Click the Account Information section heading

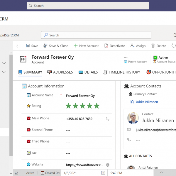[x=46, y=86]
